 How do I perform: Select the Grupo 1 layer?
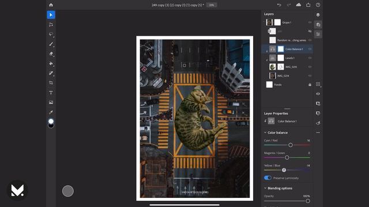(x=287, y=22)
